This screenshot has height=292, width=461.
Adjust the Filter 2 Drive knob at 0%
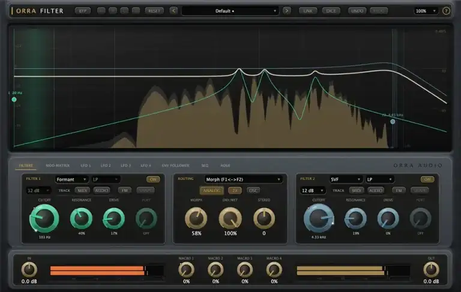(388, 219)
